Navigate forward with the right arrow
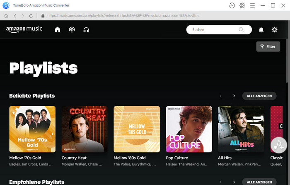 pyautogui.click(x=23, y=16)
